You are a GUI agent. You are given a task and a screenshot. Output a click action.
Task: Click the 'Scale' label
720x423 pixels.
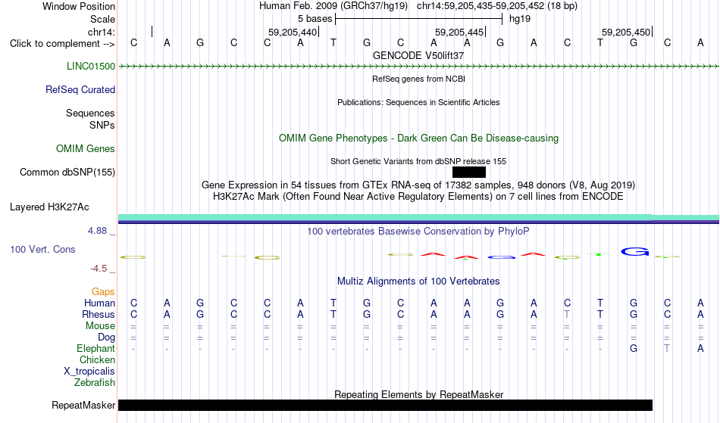click(x=103, y=19)
